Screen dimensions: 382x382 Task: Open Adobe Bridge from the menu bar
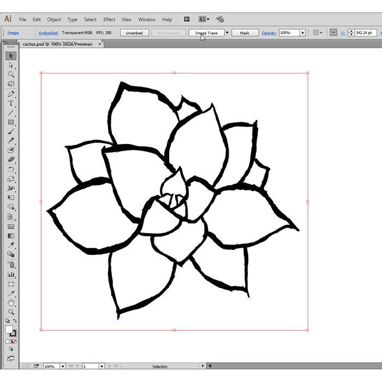coord(187,19)
